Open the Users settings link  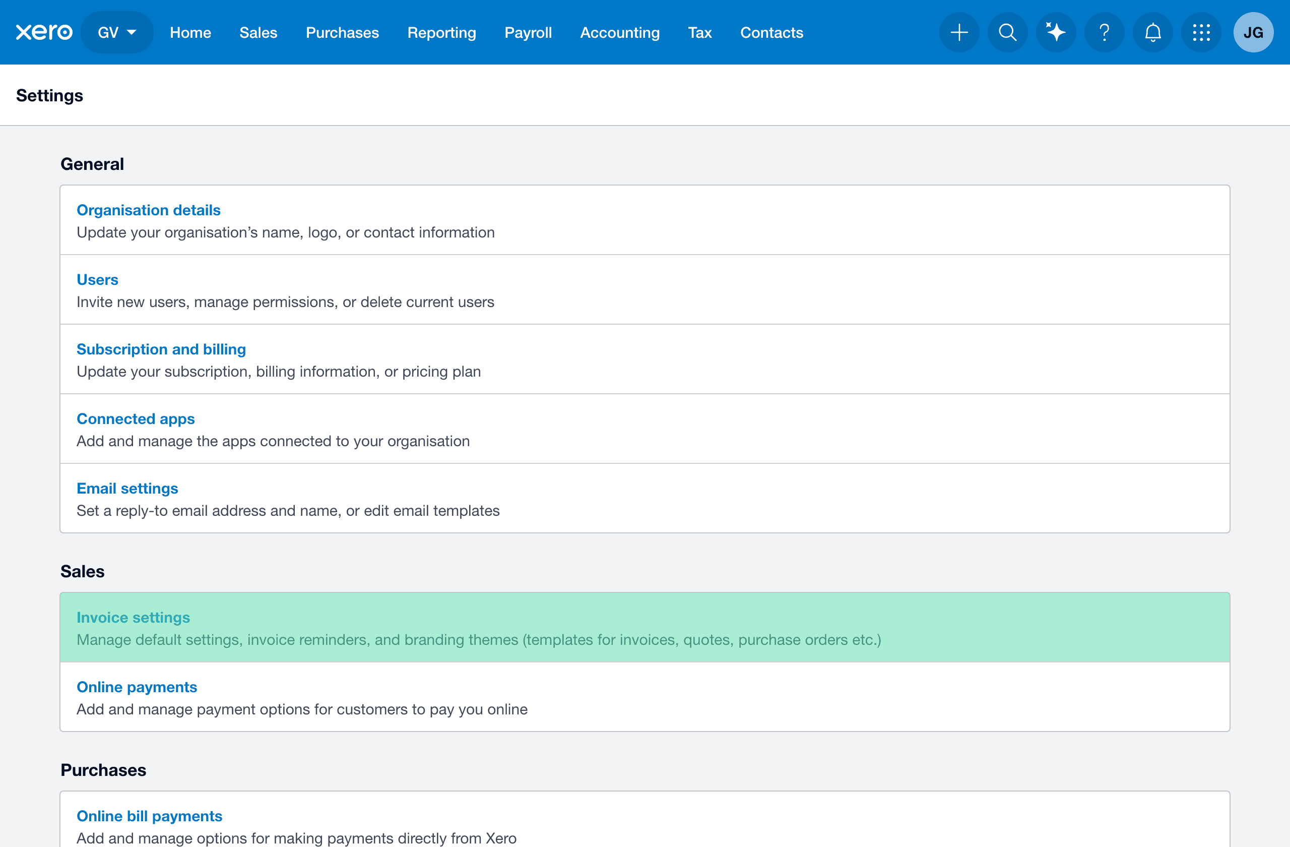(x=97, y=280)
